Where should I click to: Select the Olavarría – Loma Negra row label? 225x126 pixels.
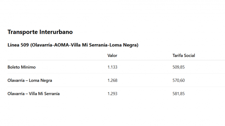pyautogui.click(x=30, y=81)
